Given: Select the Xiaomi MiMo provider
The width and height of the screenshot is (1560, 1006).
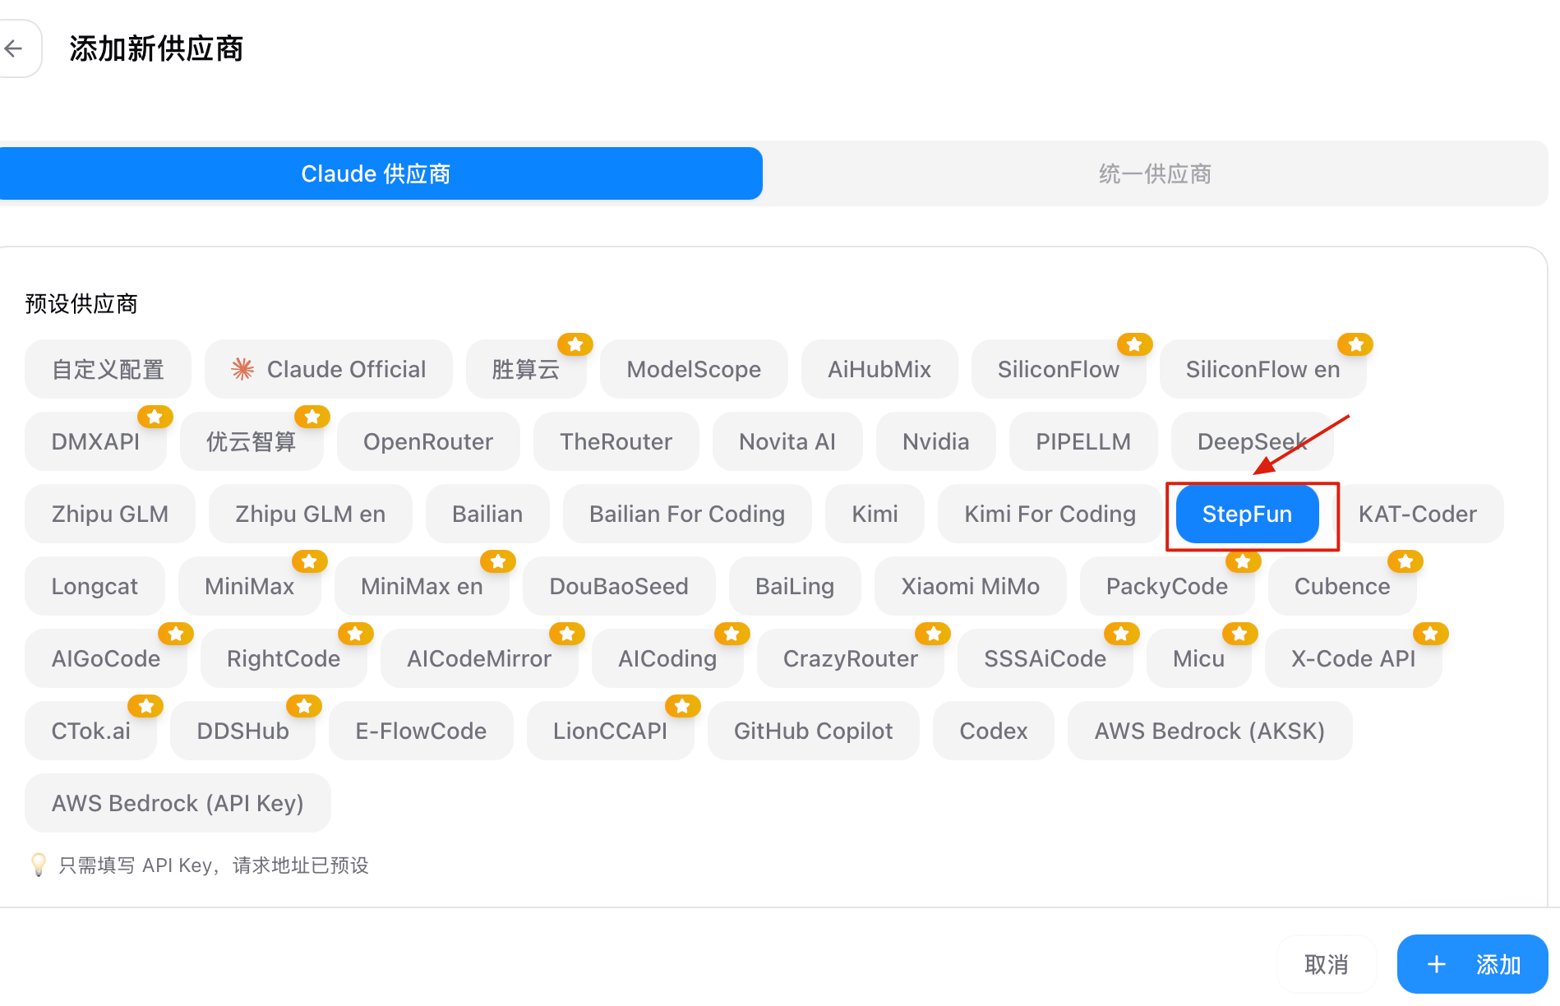Looking at the screenshot, I should click(971, 586).
